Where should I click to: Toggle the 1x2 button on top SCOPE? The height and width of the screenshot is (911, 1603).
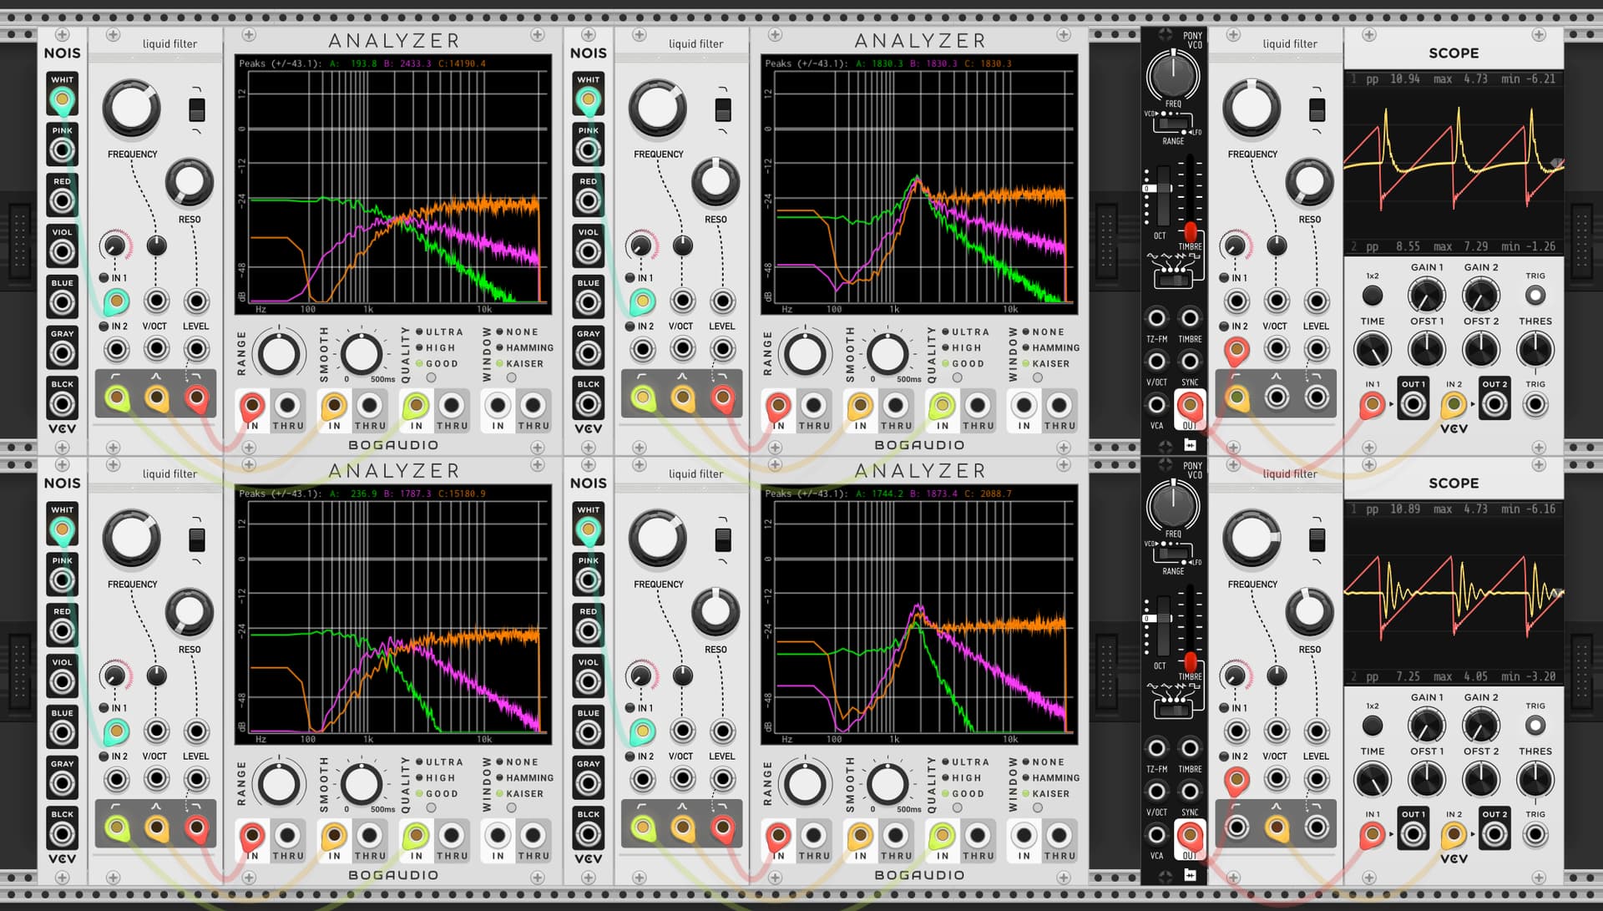point(1372,295)
